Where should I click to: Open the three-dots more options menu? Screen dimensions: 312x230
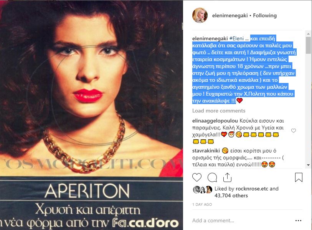pos(298,220)
